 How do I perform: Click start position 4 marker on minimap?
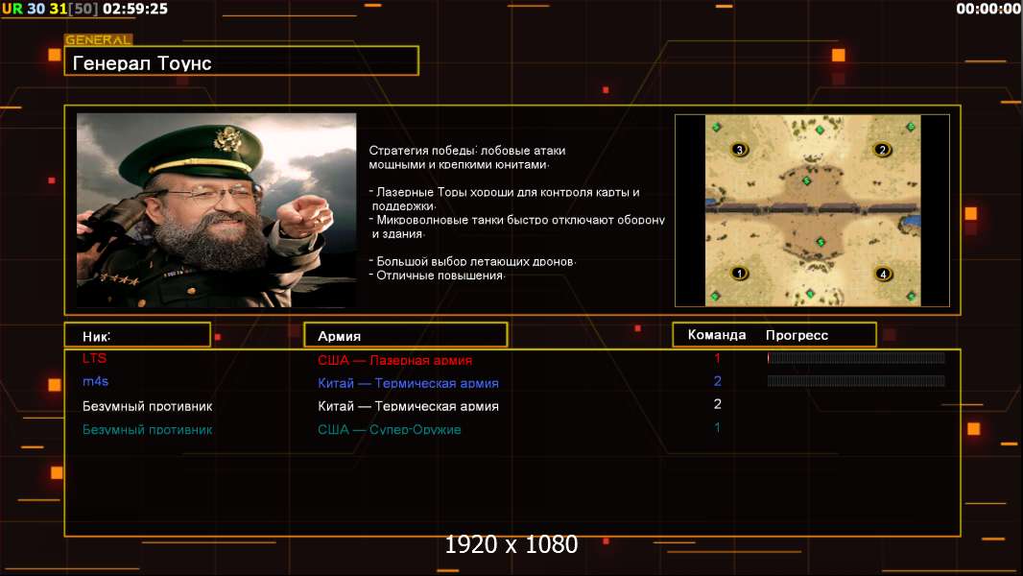coord(883,274)
